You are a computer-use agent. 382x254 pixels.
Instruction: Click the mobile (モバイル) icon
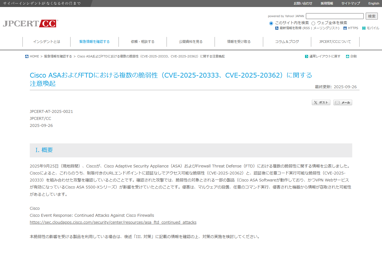point(364,28)
